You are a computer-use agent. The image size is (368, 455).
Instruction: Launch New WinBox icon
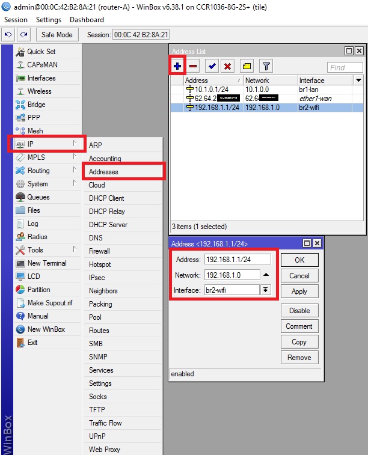tap(20, 329)
